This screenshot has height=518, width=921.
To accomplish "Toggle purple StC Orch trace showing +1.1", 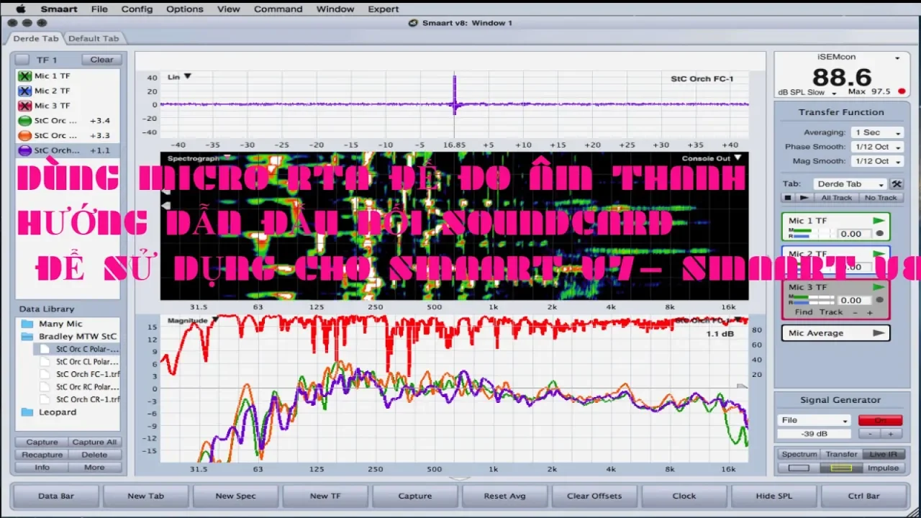I will point(24,150).
